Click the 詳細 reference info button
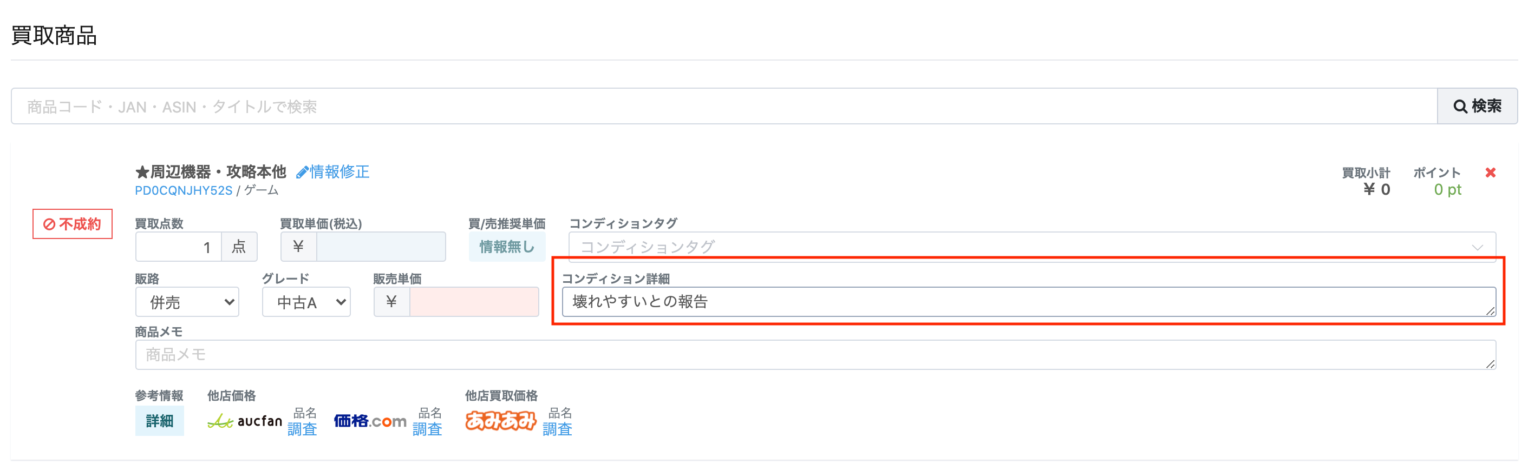Screen dimensions: 1528x464 160,421
